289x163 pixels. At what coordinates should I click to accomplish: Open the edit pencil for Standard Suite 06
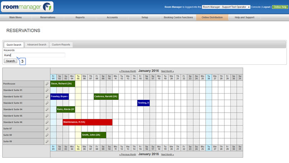(x=47, y=122)
